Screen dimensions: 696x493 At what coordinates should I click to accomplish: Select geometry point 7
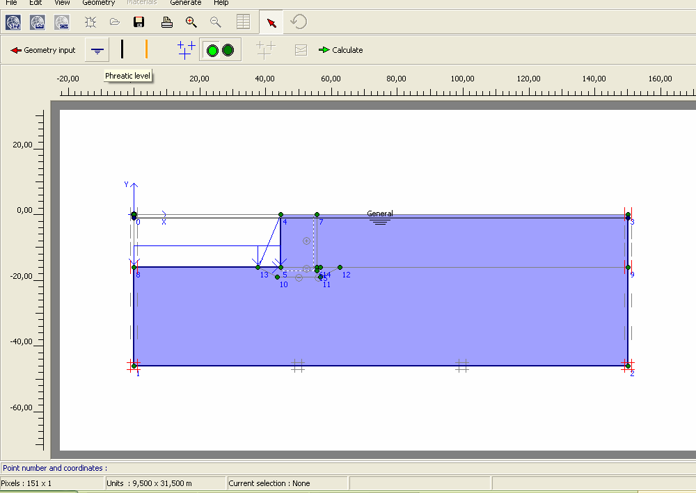(x=317, y=215)
